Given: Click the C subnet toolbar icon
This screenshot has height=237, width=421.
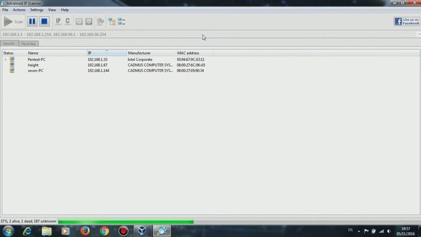Looking at the screenshot, I should (68, 21).
